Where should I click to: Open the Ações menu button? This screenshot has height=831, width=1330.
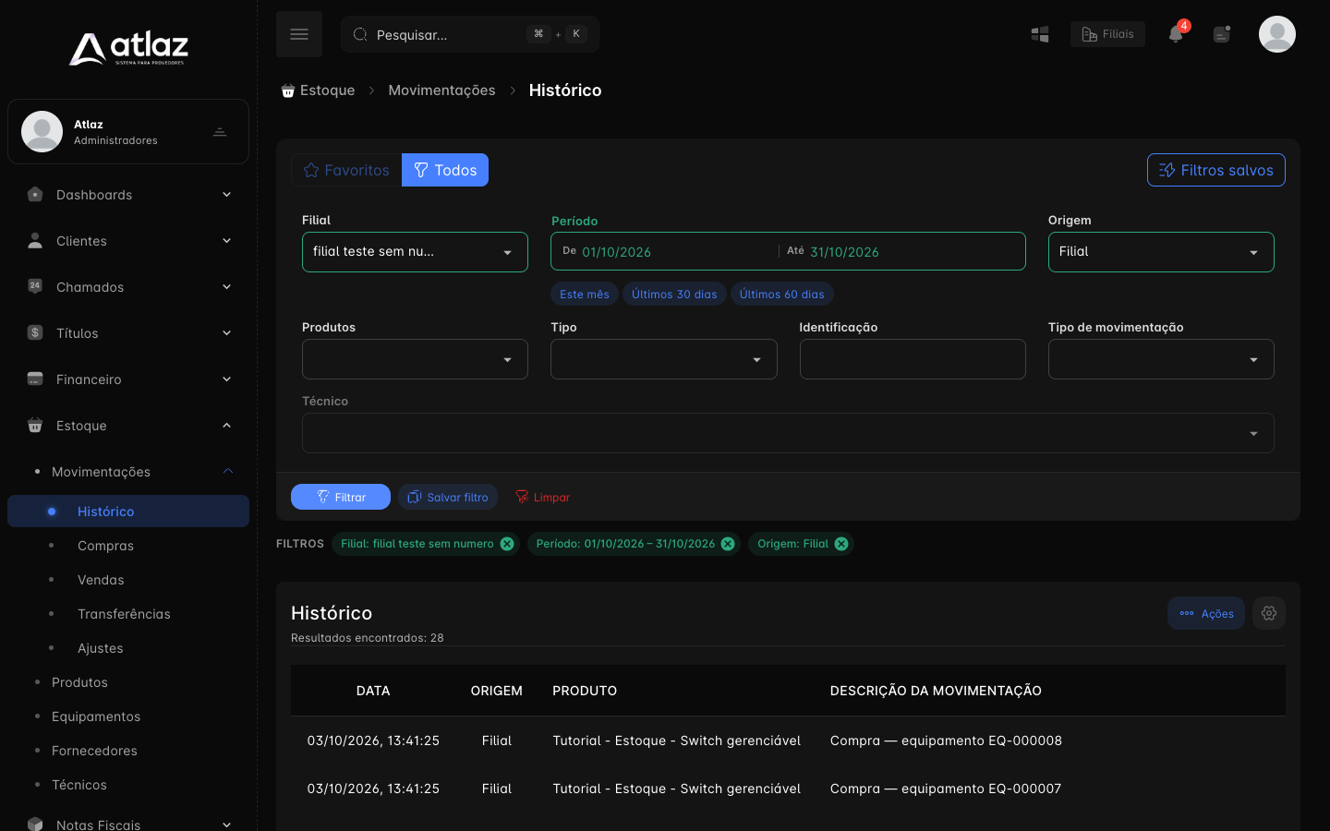(x=1206, y=613)
